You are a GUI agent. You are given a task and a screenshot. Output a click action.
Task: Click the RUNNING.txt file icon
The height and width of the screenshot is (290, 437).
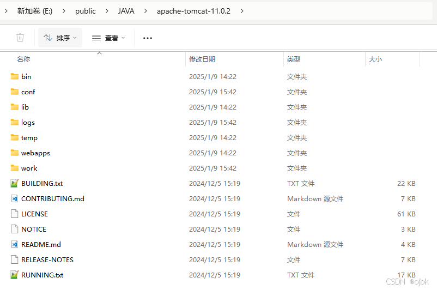pos(15,275)
